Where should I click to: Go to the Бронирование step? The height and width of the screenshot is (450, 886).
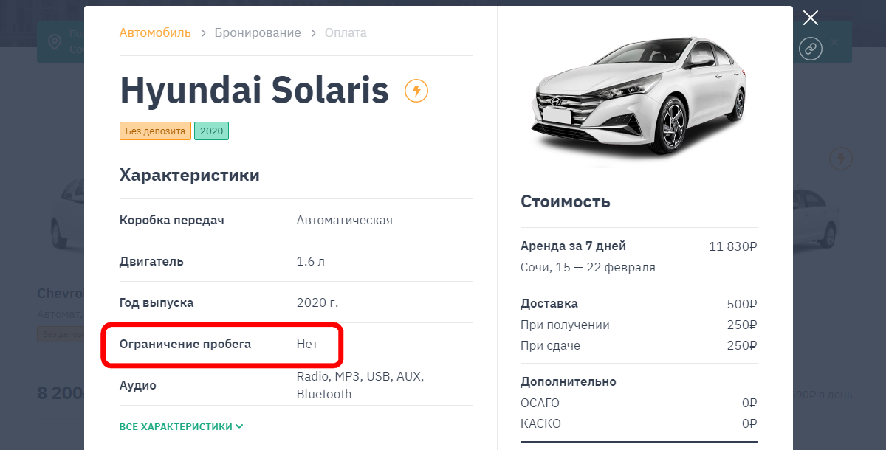(x=258, y=33)
